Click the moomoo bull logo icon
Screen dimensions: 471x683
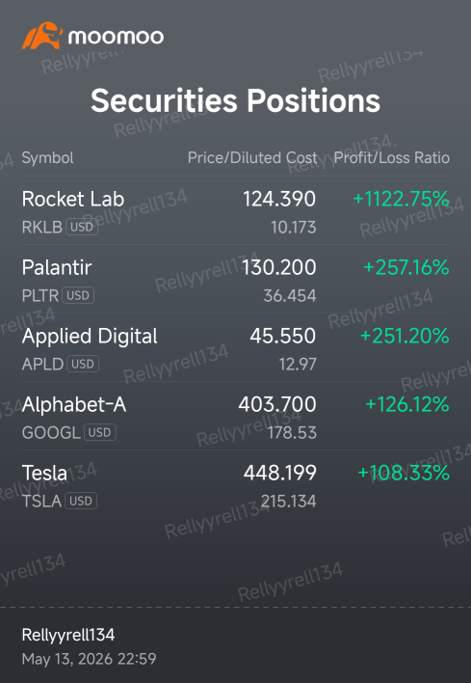coord(42,36)
